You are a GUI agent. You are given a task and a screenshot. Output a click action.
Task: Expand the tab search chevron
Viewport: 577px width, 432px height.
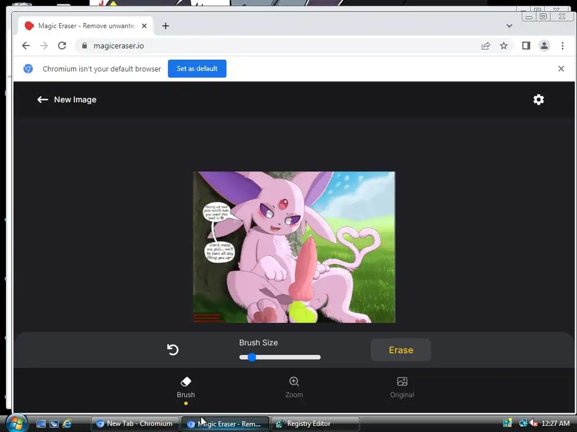point(509,26)
